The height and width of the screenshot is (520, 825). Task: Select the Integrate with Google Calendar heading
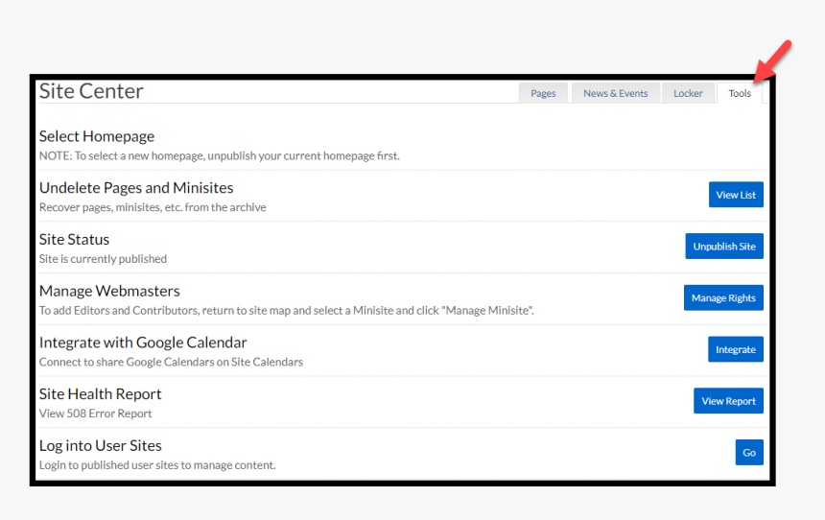click(143, 343)
